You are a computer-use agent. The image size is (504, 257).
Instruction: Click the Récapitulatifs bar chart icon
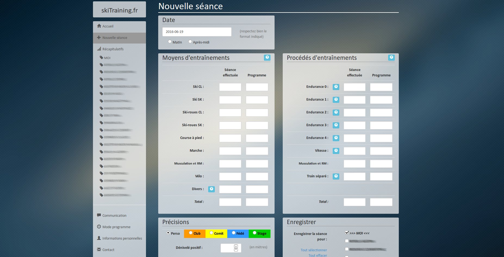(99, 49)
